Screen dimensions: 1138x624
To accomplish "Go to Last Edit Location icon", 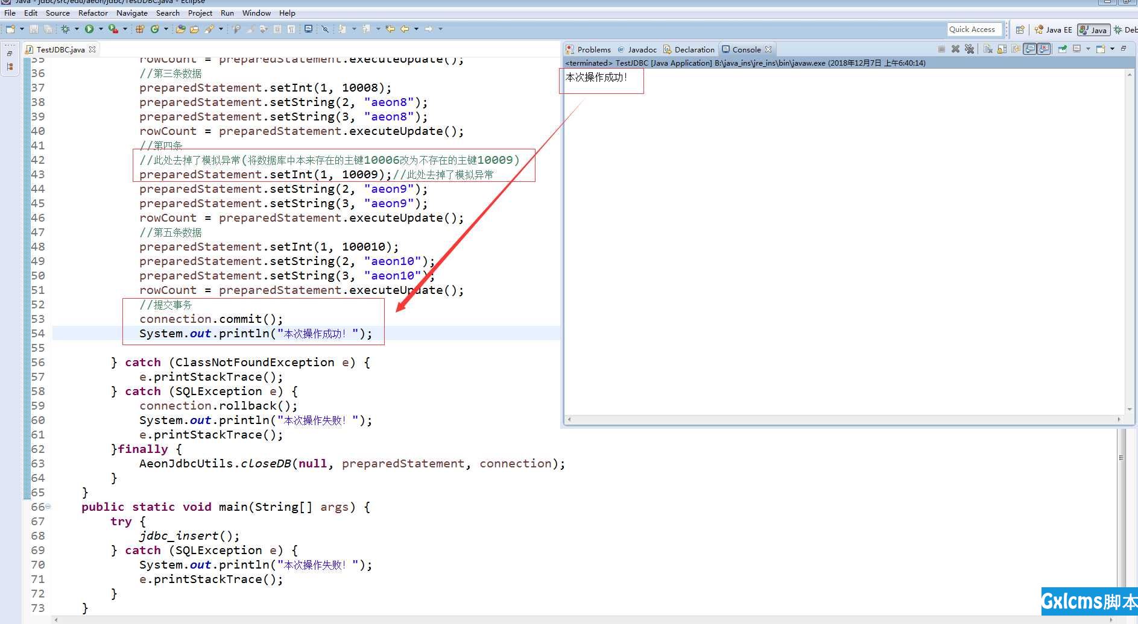I will (390, 29).
